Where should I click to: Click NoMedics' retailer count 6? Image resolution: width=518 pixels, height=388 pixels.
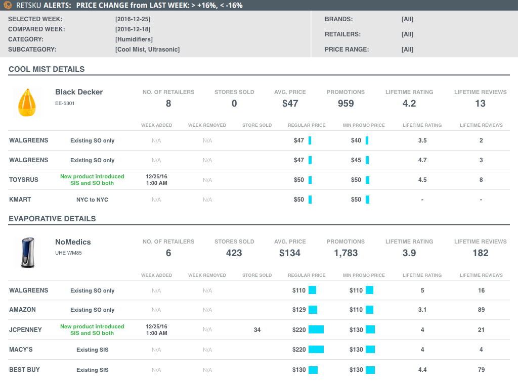pyautogui.click(x=168, y=253)
